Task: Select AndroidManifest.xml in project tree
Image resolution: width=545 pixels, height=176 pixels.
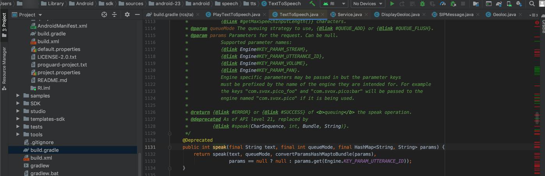Action: [62, 26]
